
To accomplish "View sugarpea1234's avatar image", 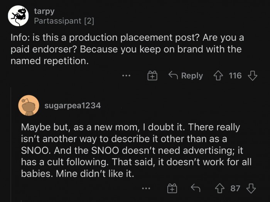I will tap(29, 106).
